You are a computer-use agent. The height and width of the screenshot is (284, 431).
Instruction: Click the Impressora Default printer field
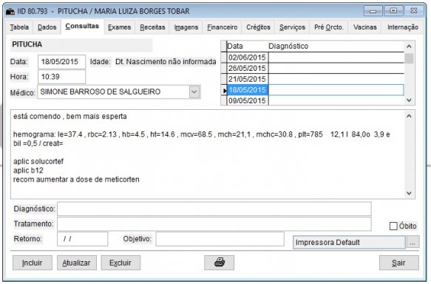[349, 243]
